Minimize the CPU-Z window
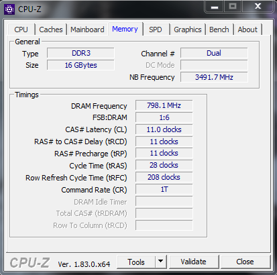This screenshot has height=275, width=277. point(215,7)
